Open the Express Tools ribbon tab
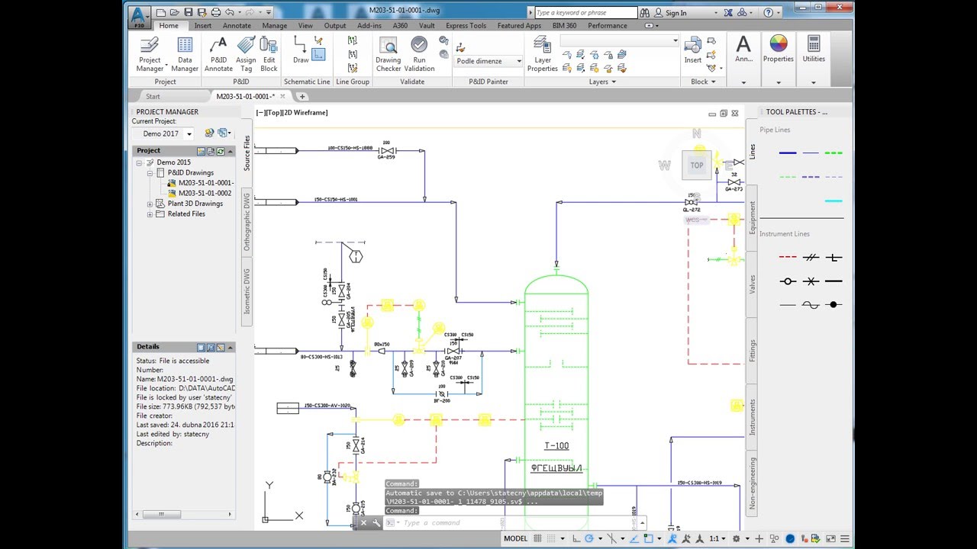 coord(466,25)
